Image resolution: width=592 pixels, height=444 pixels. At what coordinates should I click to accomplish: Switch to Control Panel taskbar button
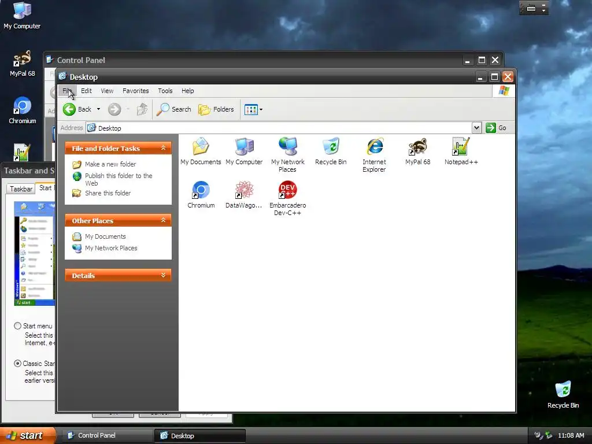click(106, 435)
